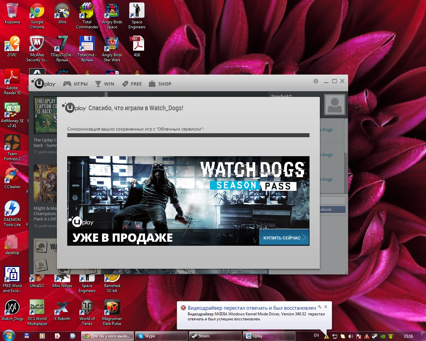Viewport: 426px width, 341px height.
Task: Open the user profile avatar in Uplay
Action: pyautogui.click(x=335, y=104)
